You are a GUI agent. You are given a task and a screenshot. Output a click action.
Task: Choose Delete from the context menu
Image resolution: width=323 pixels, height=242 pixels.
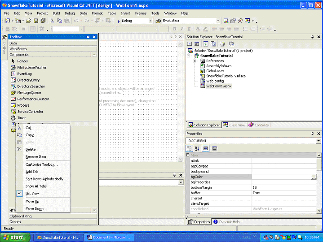point(31,149)
